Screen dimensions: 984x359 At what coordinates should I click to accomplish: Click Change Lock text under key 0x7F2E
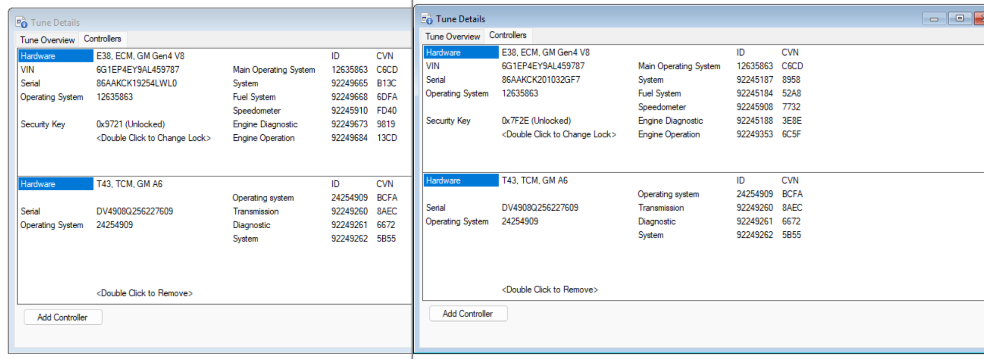559,134
